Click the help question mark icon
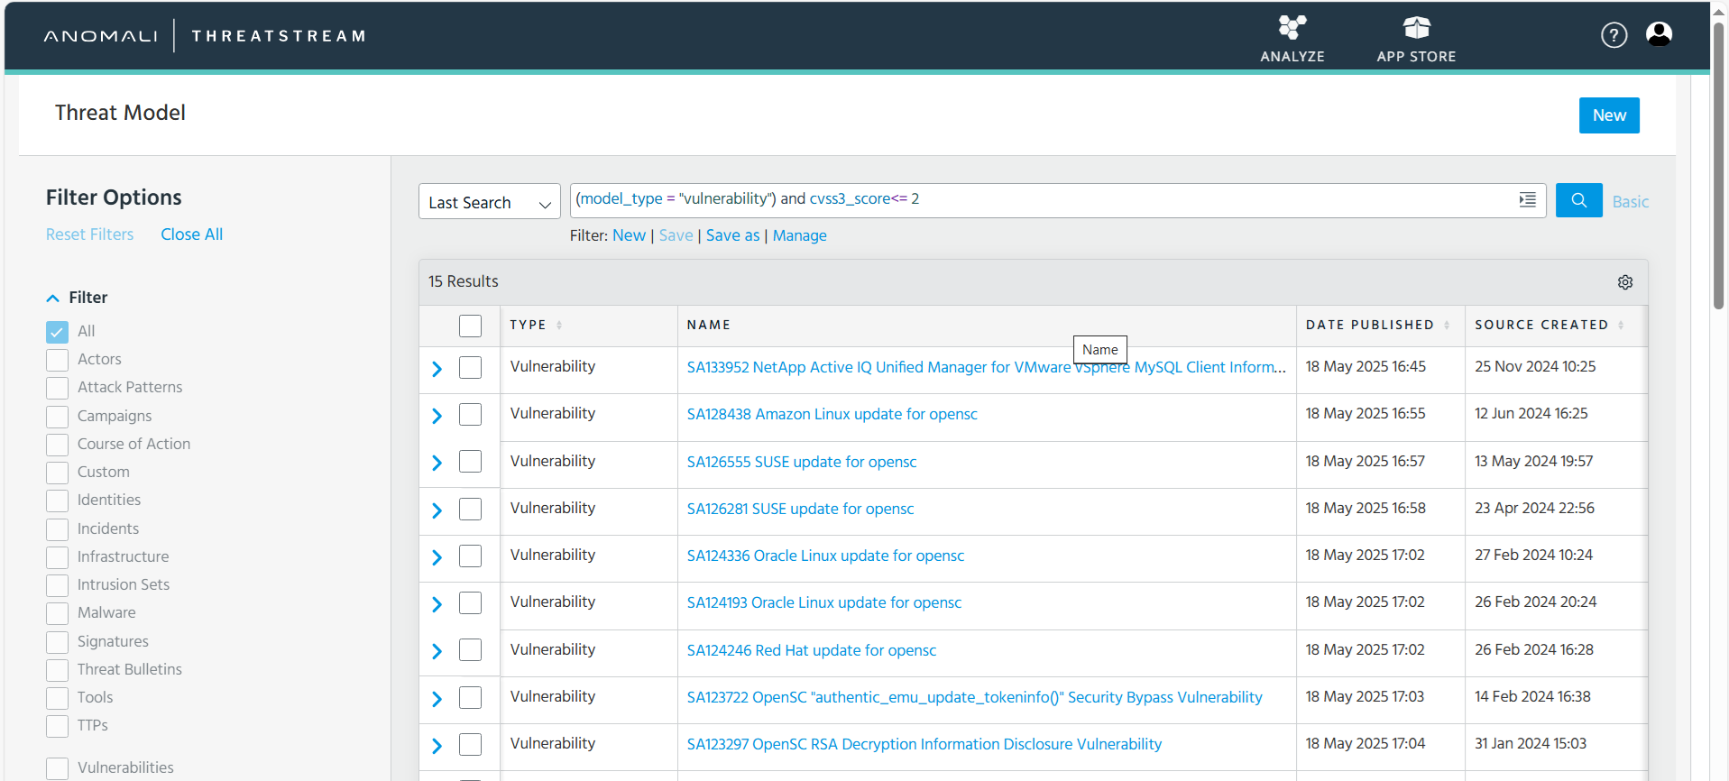This screenshot has width=1729, height=781. pos(1614,35)
